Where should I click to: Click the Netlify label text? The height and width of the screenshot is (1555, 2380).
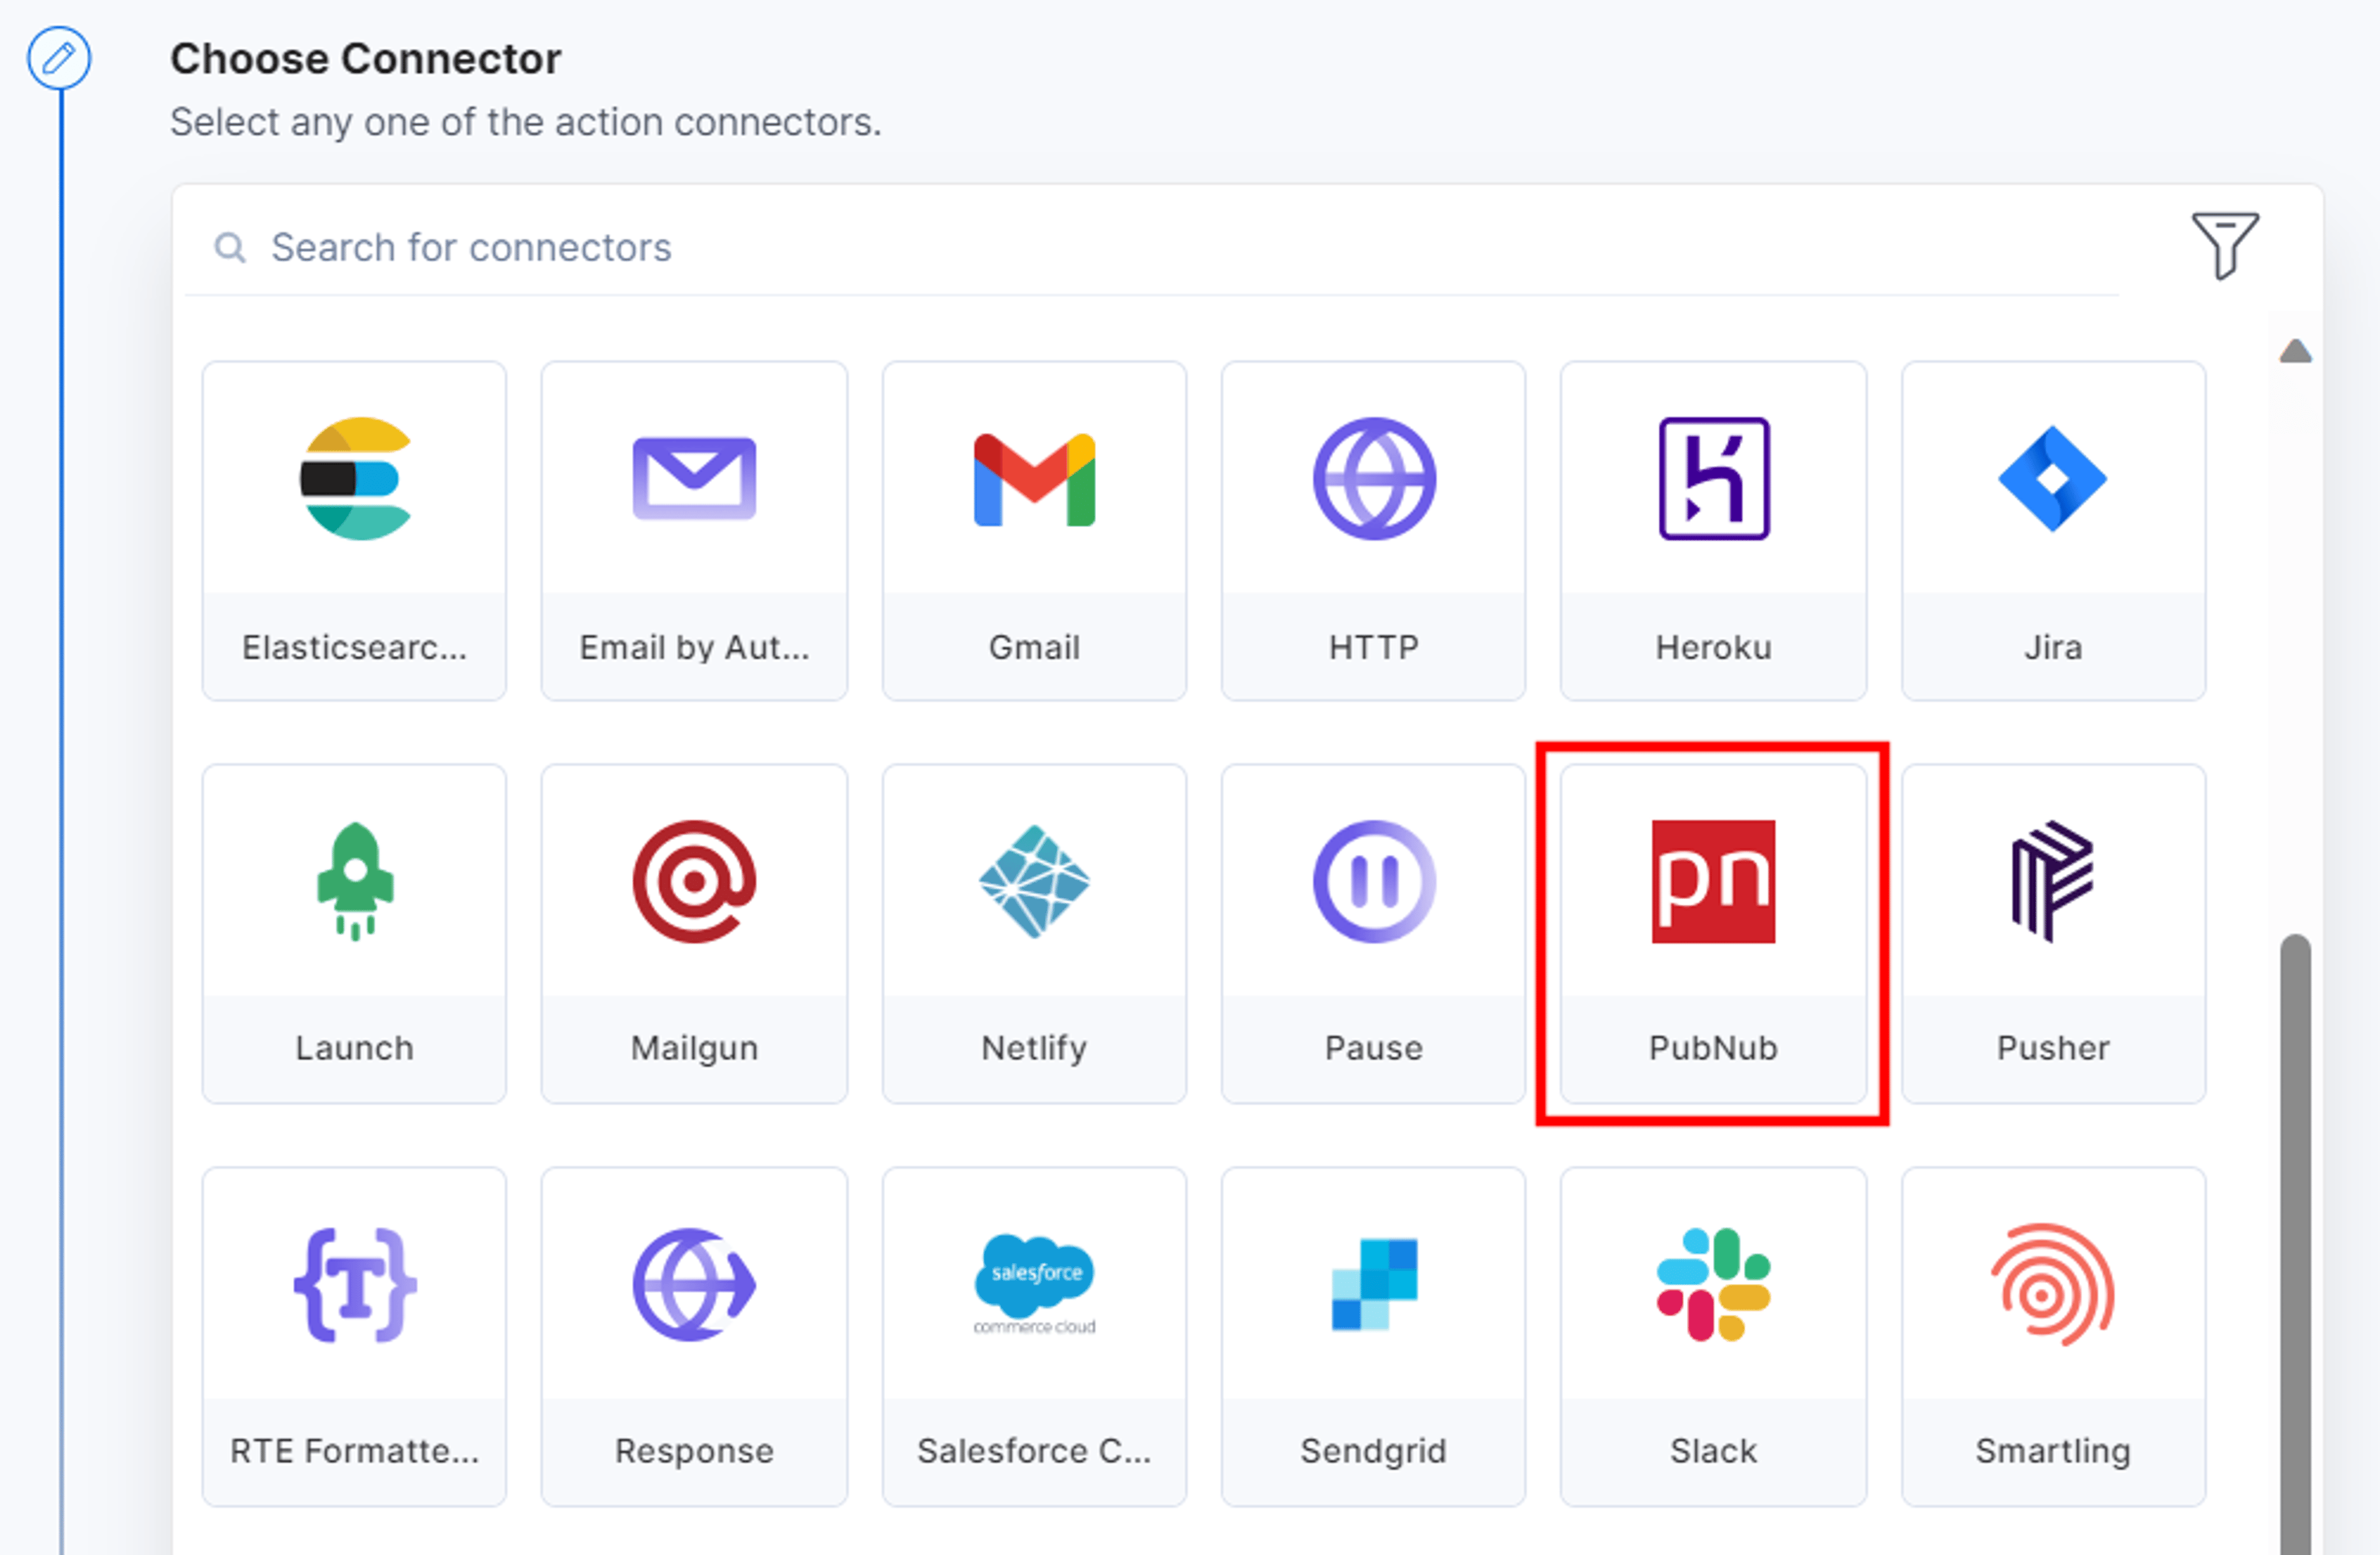[1034, 1049]
